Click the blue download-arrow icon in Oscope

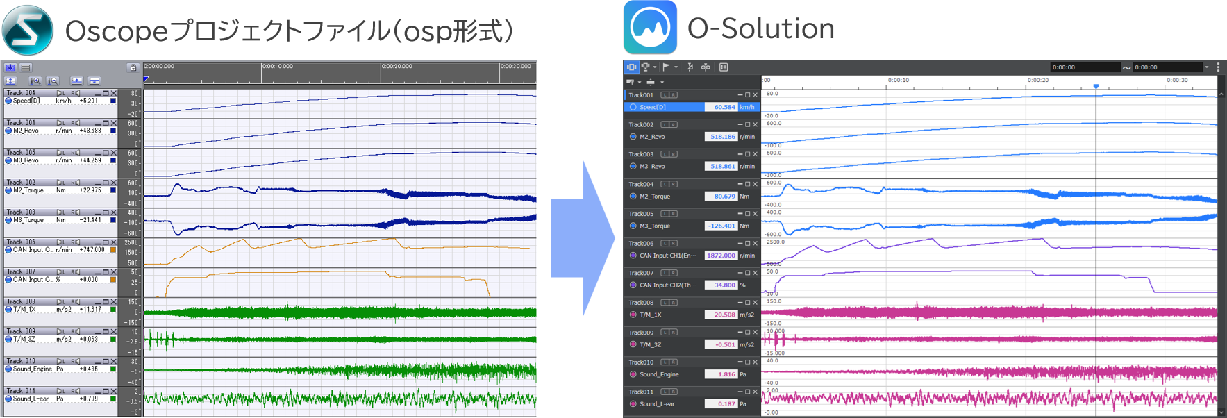pyautogui.click(x=10, y=67)
